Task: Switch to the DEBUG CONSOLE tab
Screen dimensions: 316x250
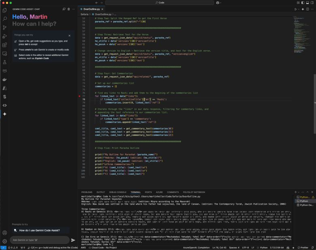Action: tap(117, 192)
